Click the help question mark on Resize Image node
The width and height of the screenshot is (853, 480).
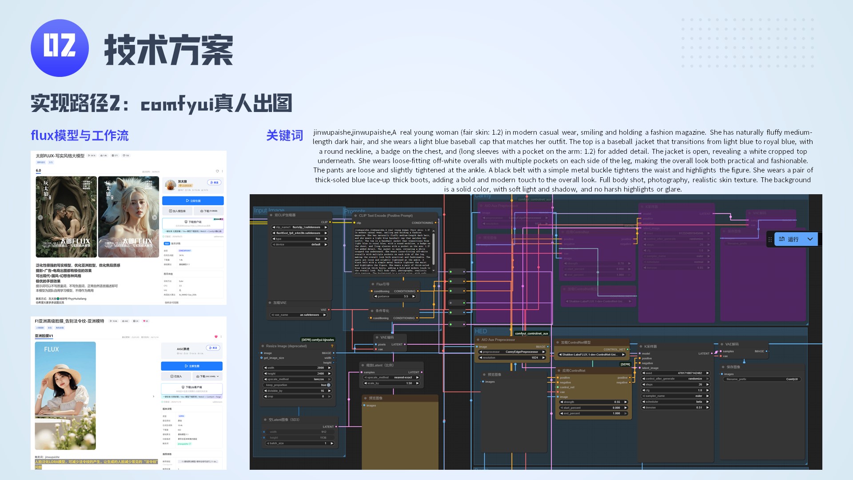tap(332, 346)
